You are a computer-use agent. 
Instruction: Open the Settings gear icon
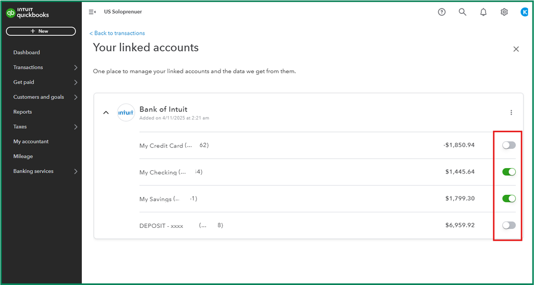(x=504, y=12)
